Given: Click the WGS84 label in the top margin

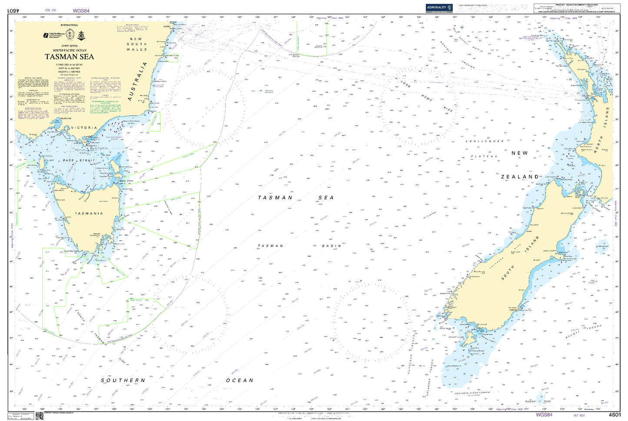Looking at the screenshot, I should 81,11.
